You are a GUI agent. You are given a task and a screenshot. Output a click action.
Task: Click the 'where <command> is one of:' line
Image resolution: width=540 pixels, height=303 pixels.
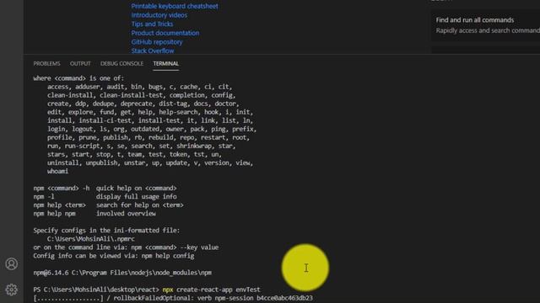(x=78, y=78)
